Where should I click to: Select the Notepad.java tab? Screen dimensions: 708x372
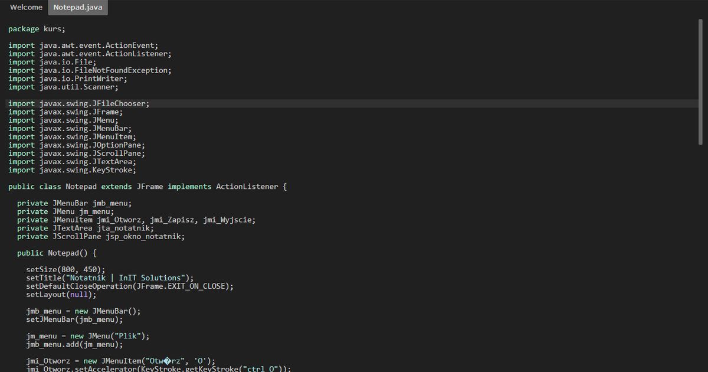coord(78,8)
